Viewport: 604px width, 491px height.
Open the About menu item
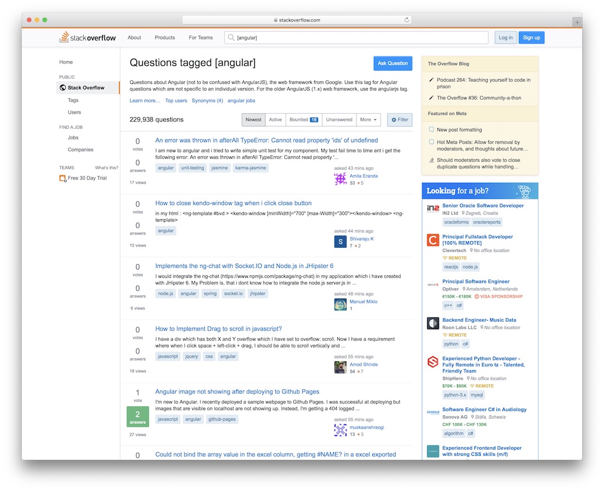[135, 37]
